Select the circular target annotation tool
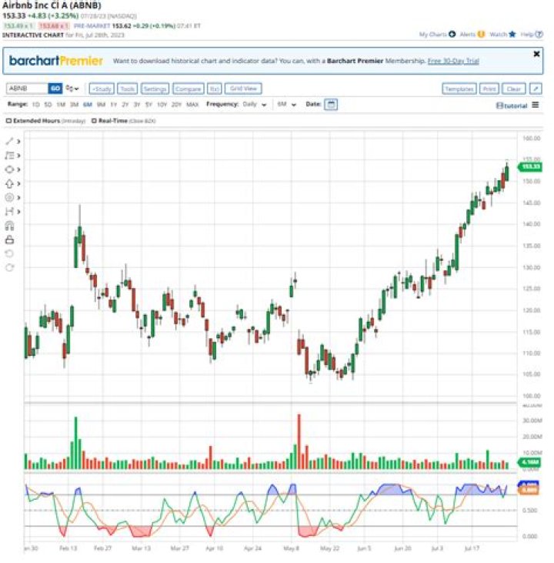 (x=9, y=197)
